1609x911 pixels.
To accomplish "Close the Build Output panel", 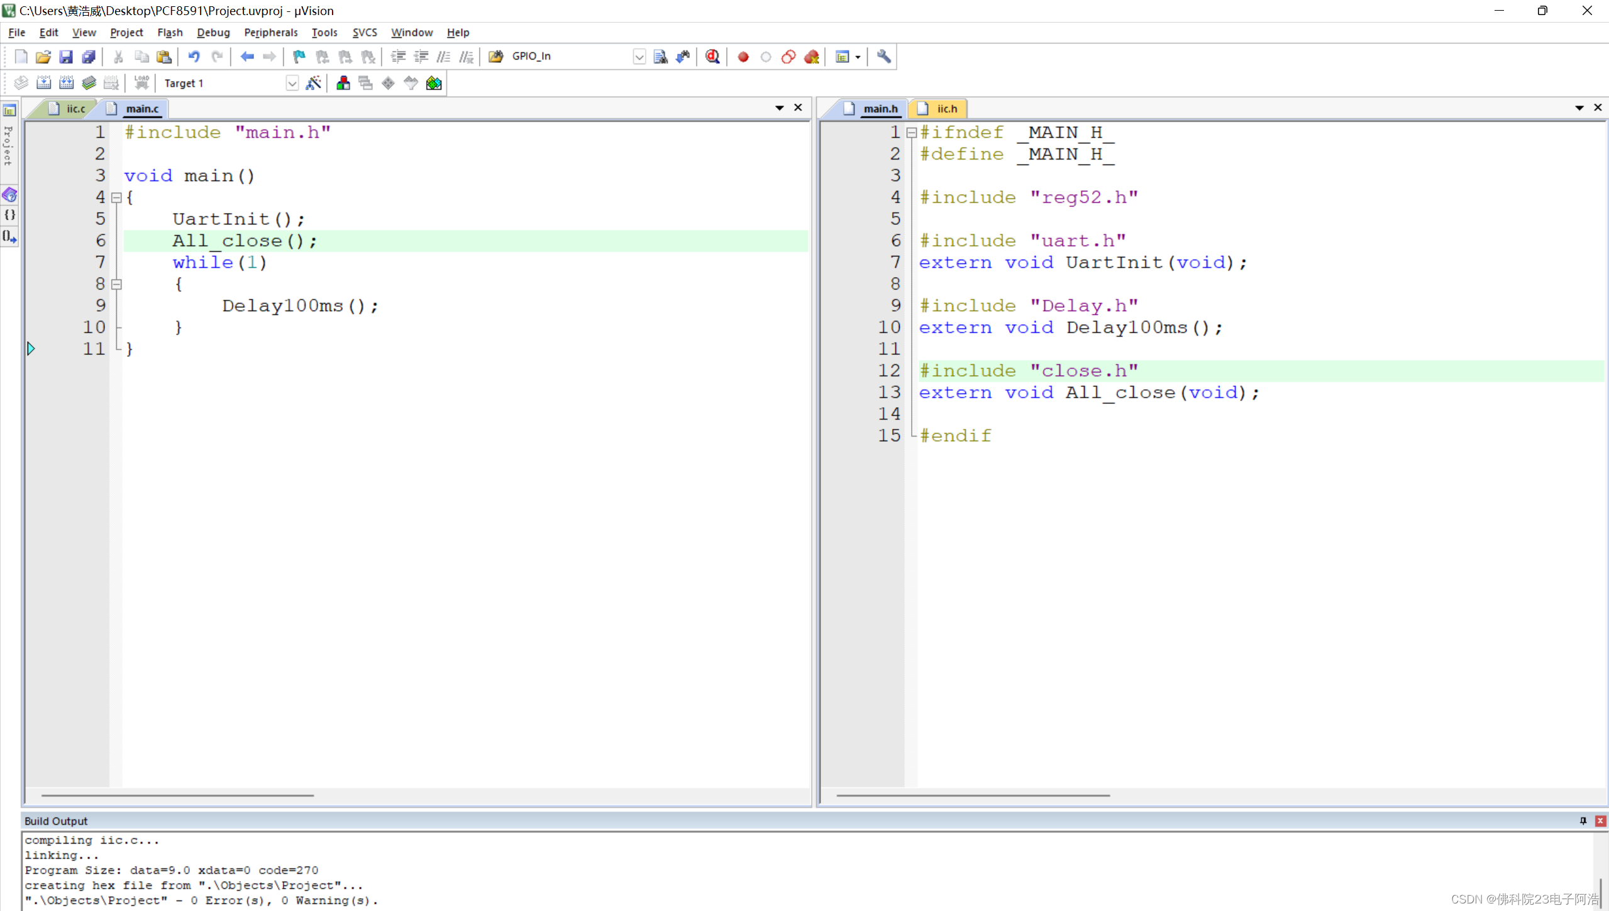I will 1600,821.
